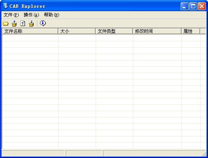Sort by the 属性 column header
Viewport: 208px width, 158px height.
(190, 31)
